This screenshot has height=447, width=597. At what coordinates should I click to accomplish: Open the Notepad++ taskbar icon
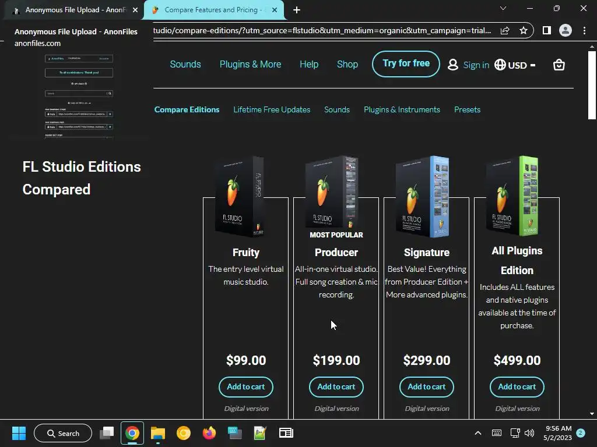pyautogui.click(x=259, y=433)
